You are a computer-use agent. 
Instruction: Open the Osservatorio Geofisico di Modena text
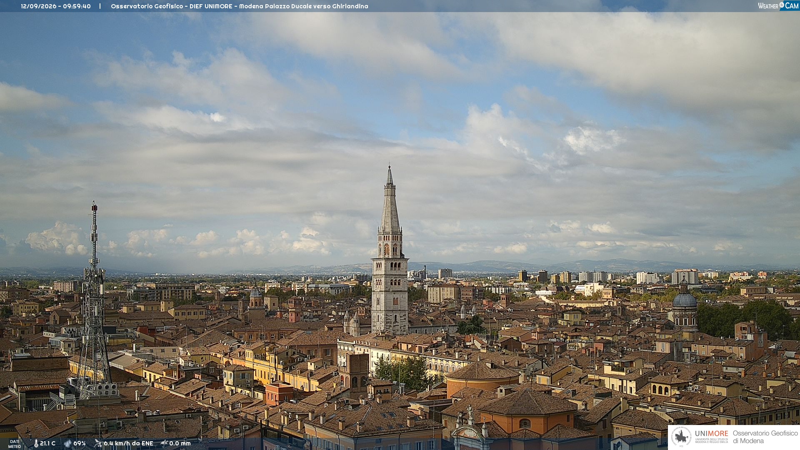pos(765,437)
